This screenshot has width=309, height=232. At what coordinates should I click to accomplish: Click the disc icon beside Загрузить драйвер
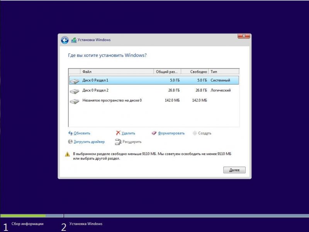tap(70, 142)
